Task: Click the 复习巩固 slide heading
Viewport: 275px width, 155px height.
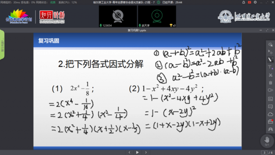Action: 49,41
